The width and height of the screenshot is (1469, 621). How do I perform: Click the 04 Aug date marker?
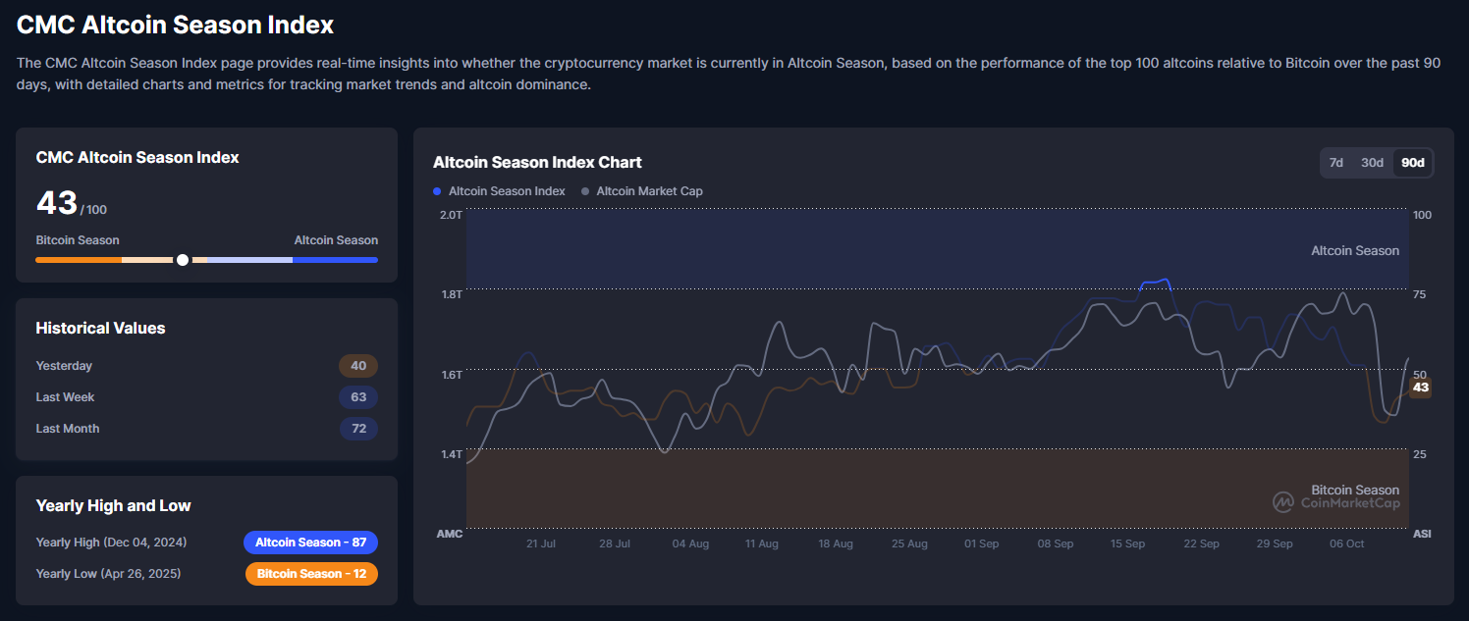coord(690,543)
